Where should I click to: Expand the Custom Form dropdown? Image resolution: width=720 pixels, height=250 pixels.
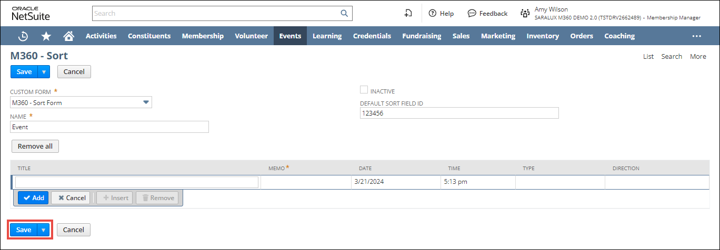pyautogui.click(x=146, y=102)
